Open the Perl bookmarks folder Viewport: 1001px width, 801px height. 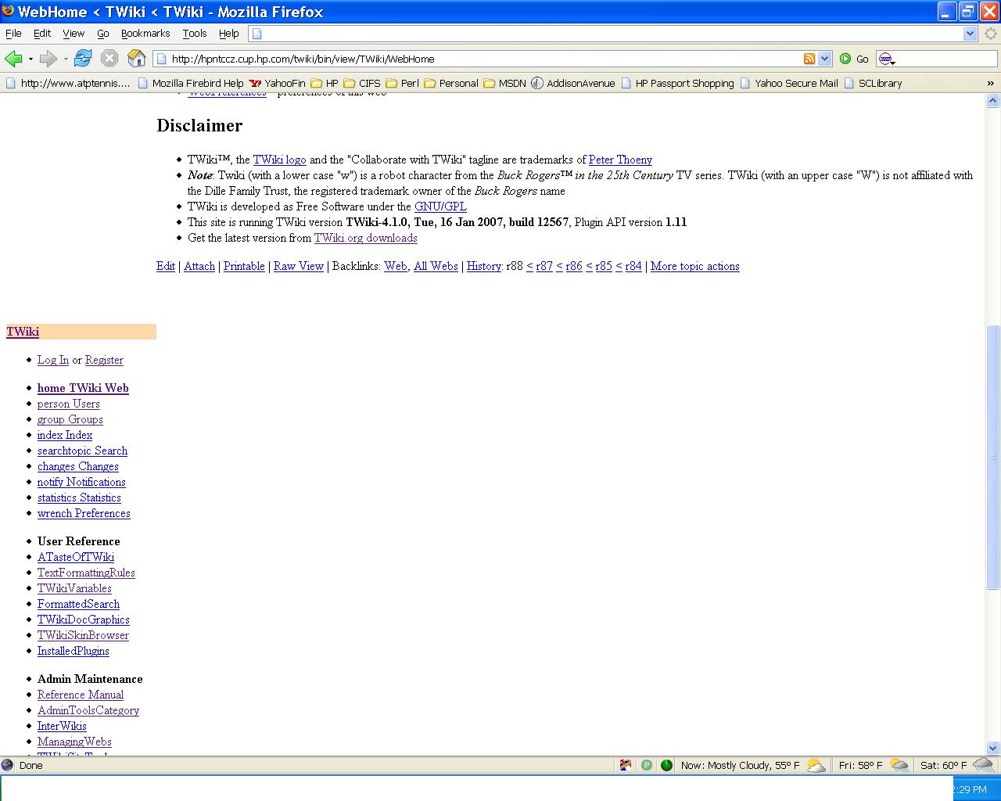click(402, 83)
